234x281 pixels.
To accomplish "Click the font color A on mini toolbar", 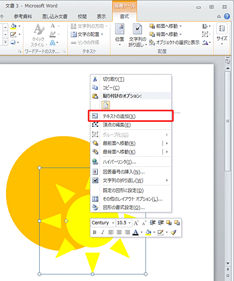I will (136, 232).
